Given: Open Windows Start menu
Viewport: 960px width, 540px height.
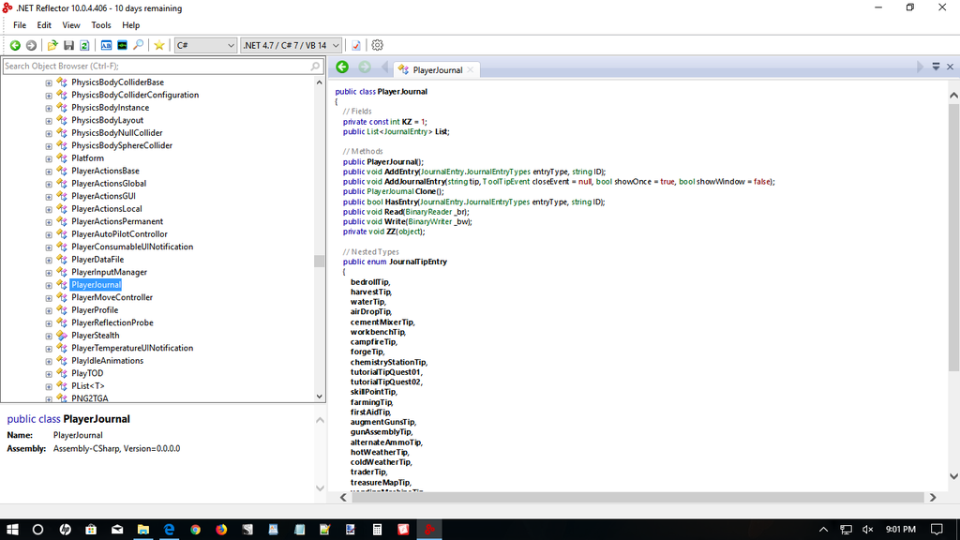Looking at the screenshot, I should pyautogui.click(x=12, y=530).
